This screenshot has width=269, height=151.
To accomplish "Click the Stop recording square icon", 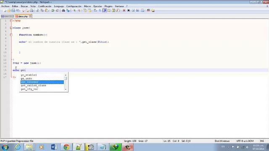I will 129,10.
